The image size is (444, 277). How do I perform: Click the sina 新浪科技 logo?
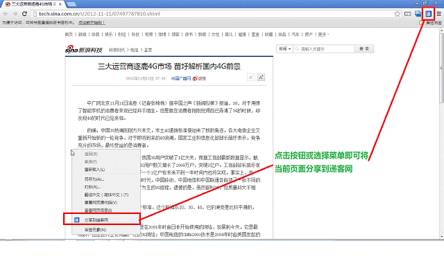click(x=83, y=49)
